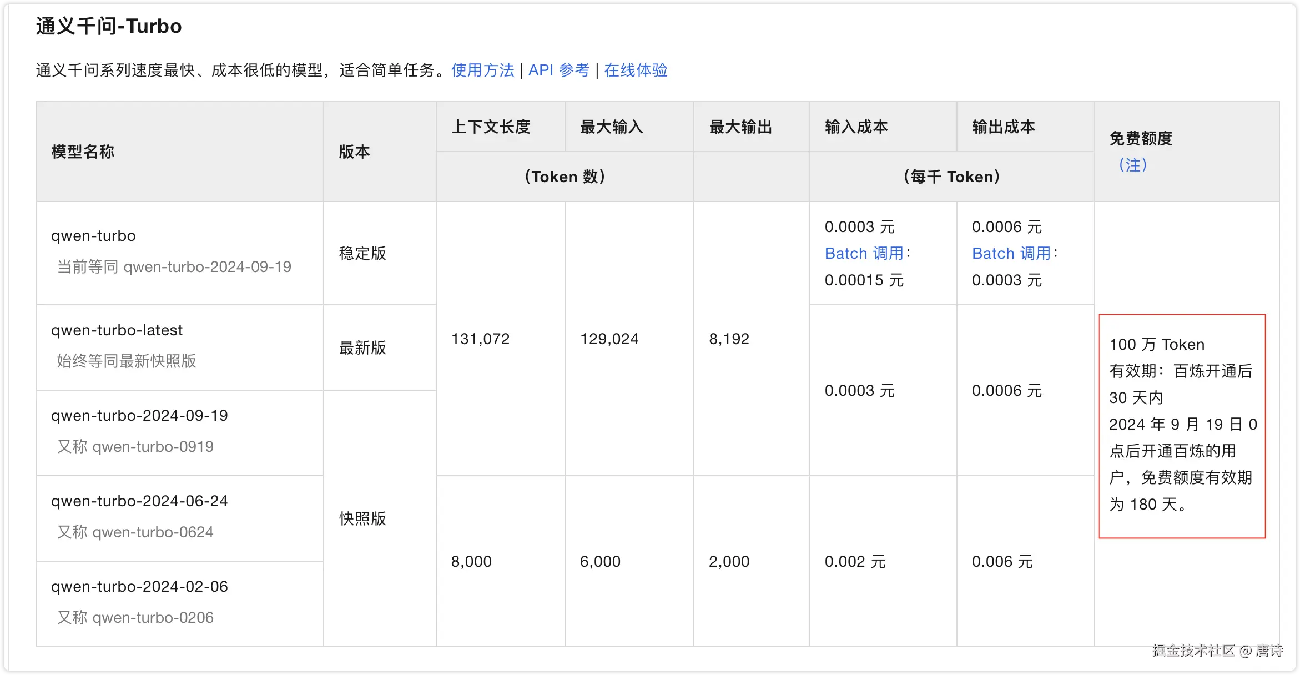Click the 上下文长度 column header
The width and height of the screenshot is (1300, 675).
491,127
